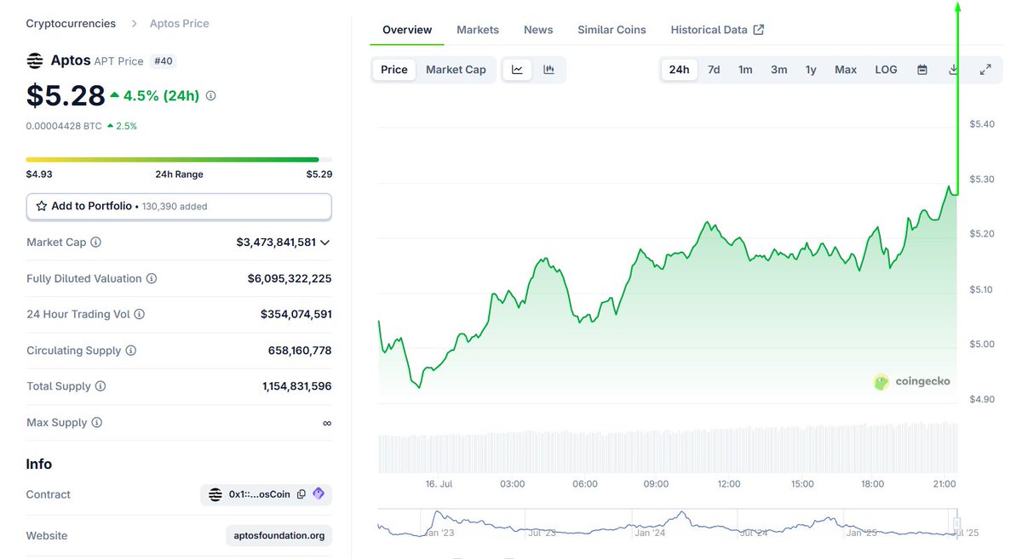
Task: Select the 24h time range
Action: pos(680,70)
